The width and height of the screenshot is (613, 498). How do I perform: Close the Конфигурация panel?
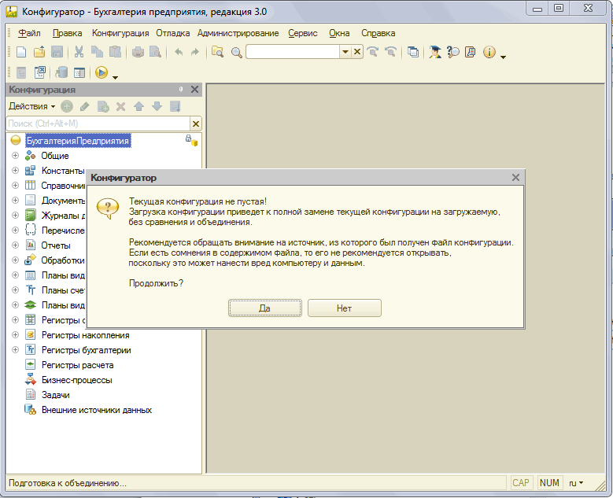[x=194, y=90]
